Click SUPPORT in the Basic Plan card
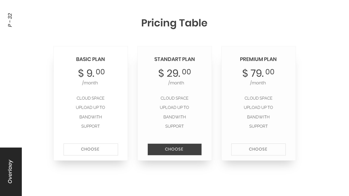Screen dimensions: 349x196 pos(91,126)
